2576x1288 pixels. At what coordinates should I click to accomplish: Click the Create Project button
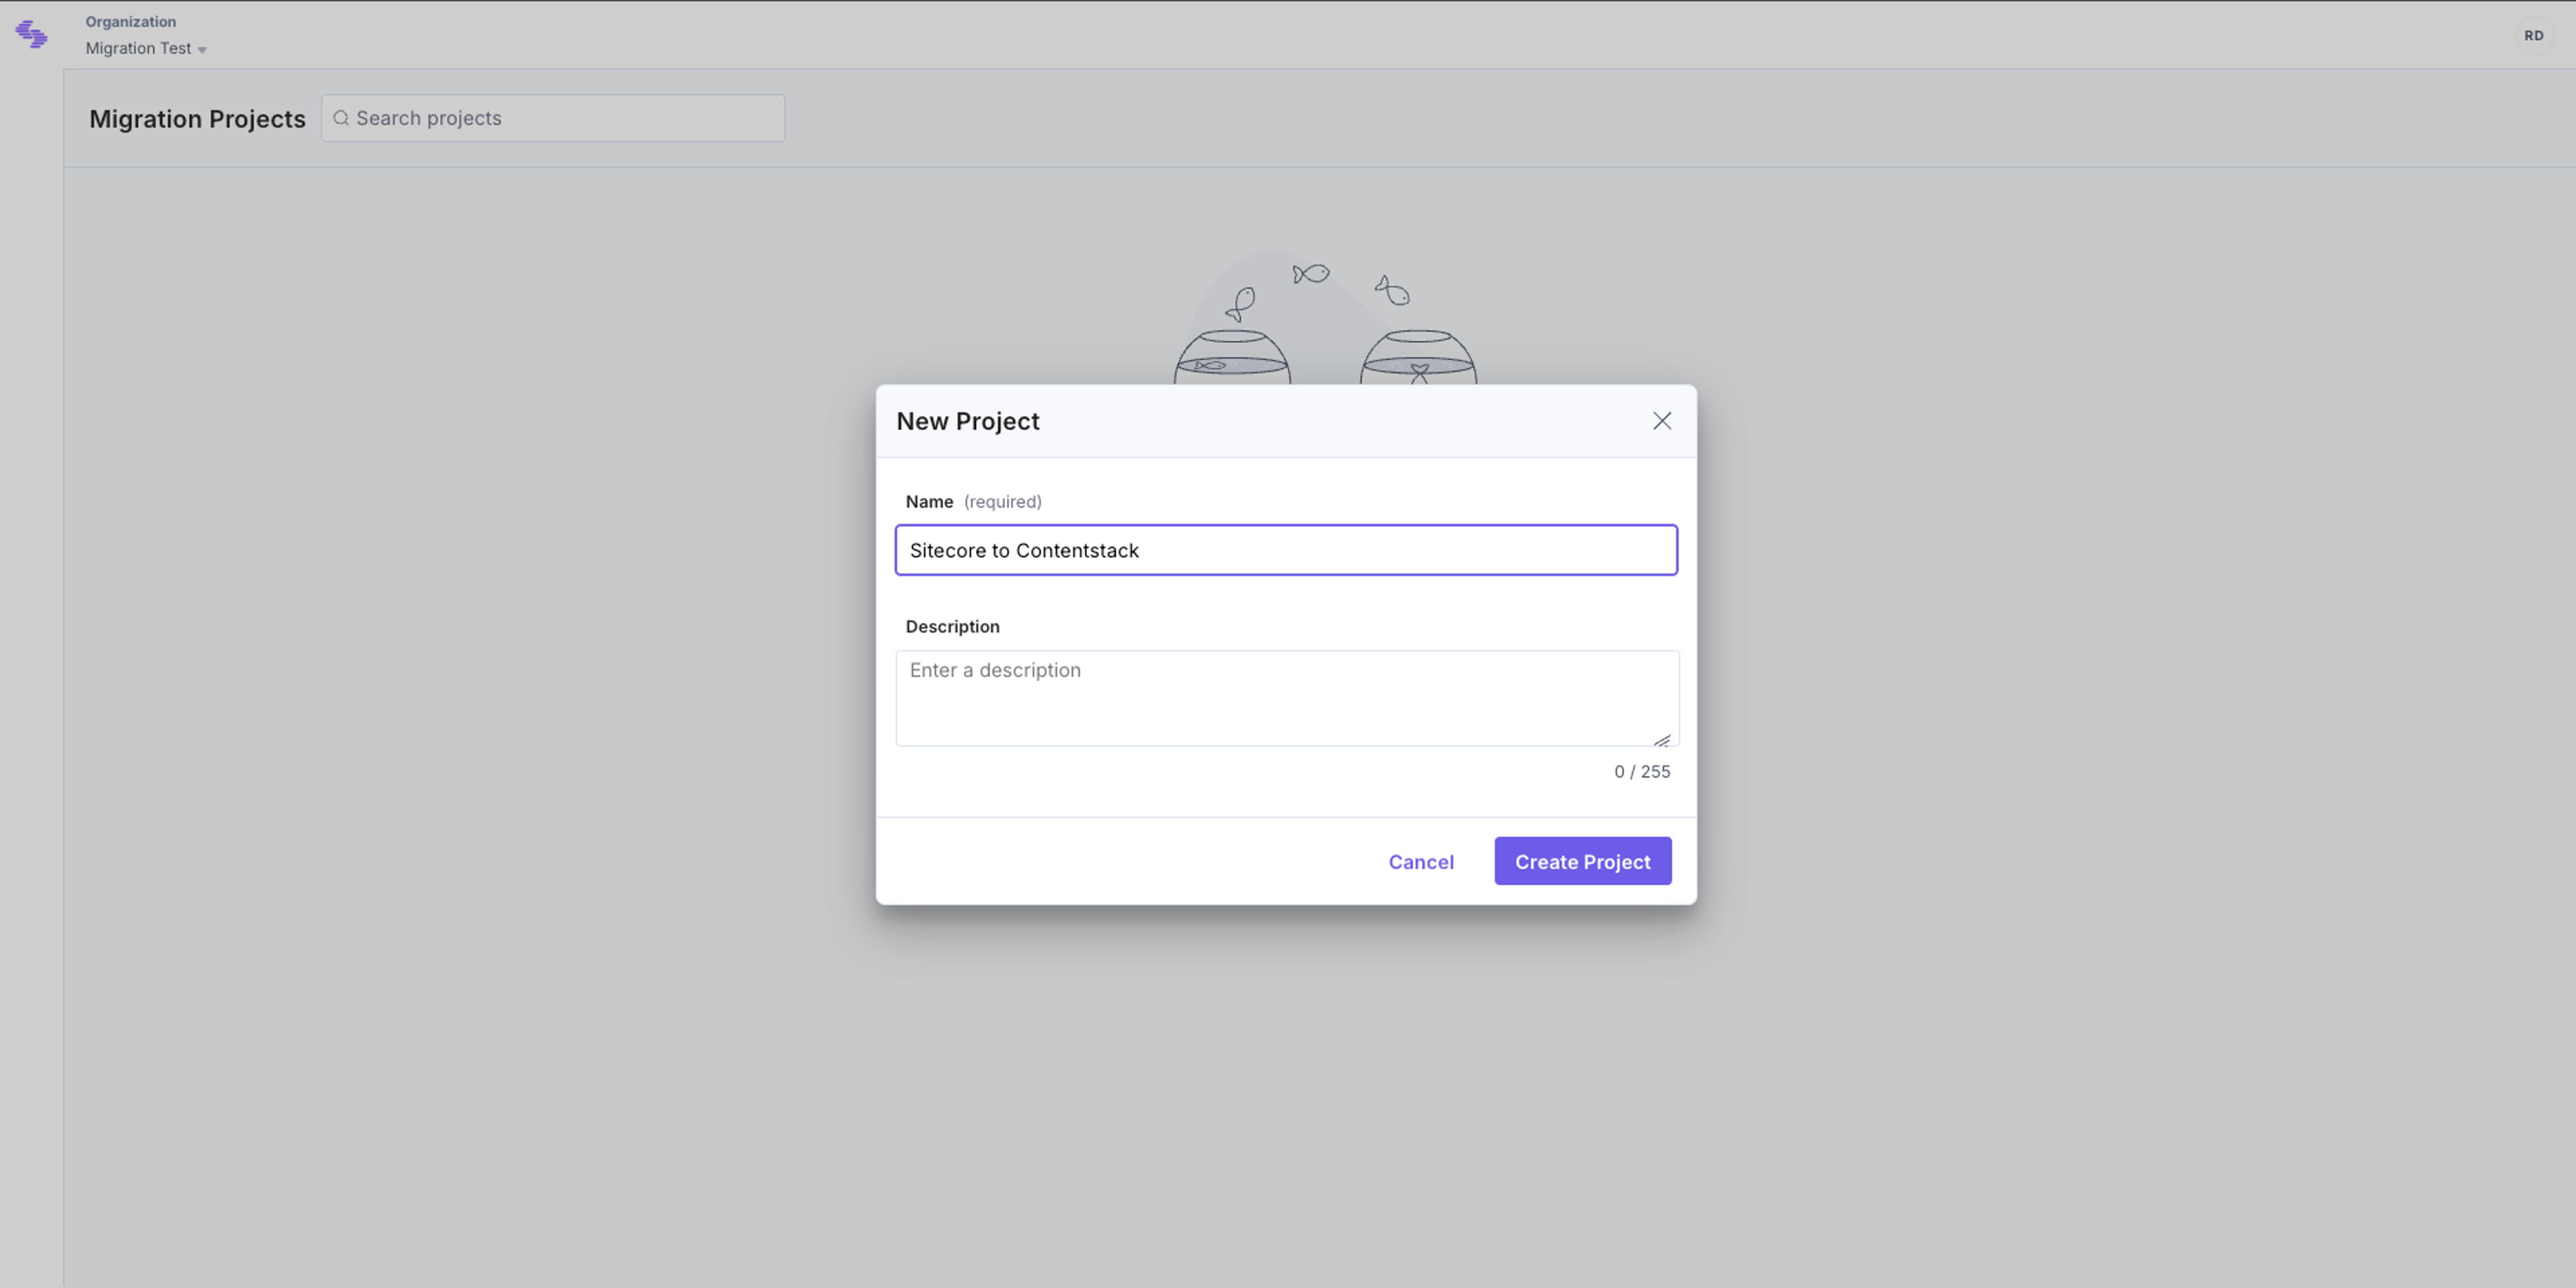tap(1583, 861)
